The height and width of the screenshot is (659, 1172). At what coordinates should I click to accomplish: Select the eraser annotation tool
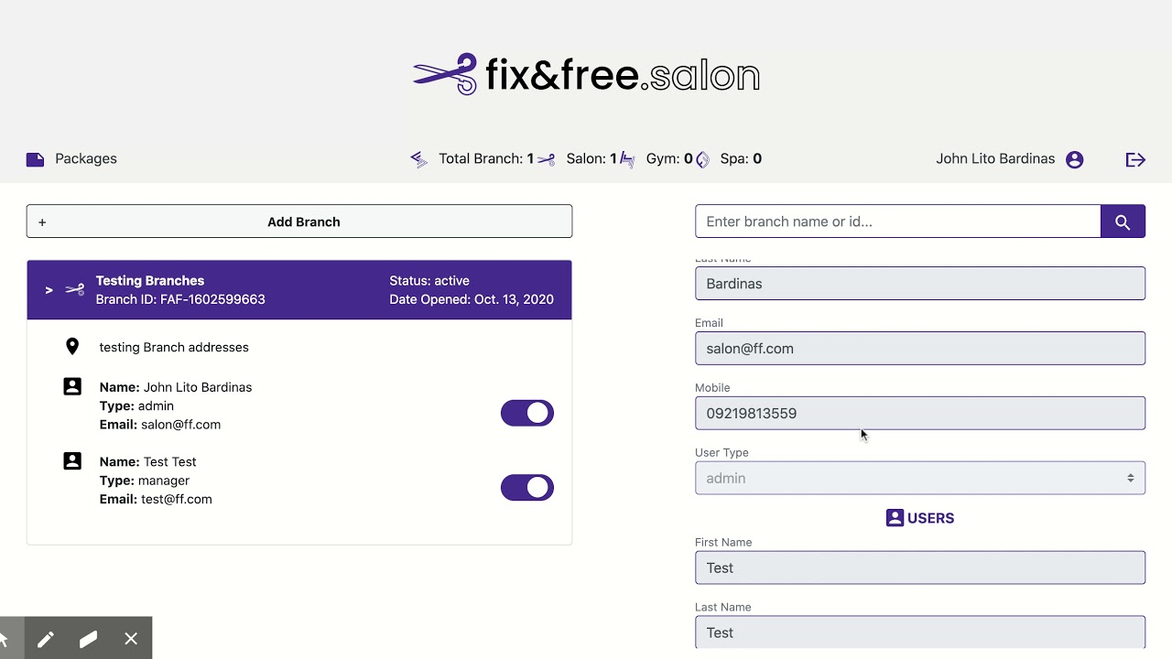[x=88, y=639]
